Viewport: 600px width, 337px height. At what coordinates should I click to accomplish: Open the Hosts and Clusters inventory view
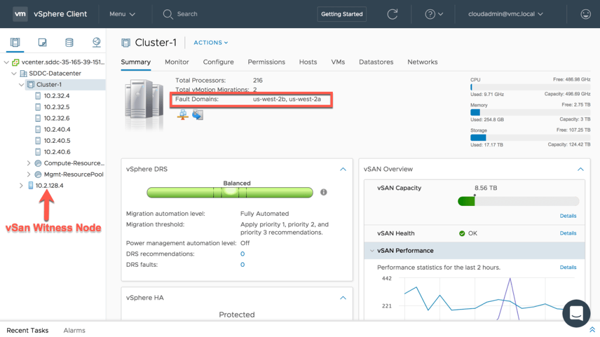pos(15,42)
